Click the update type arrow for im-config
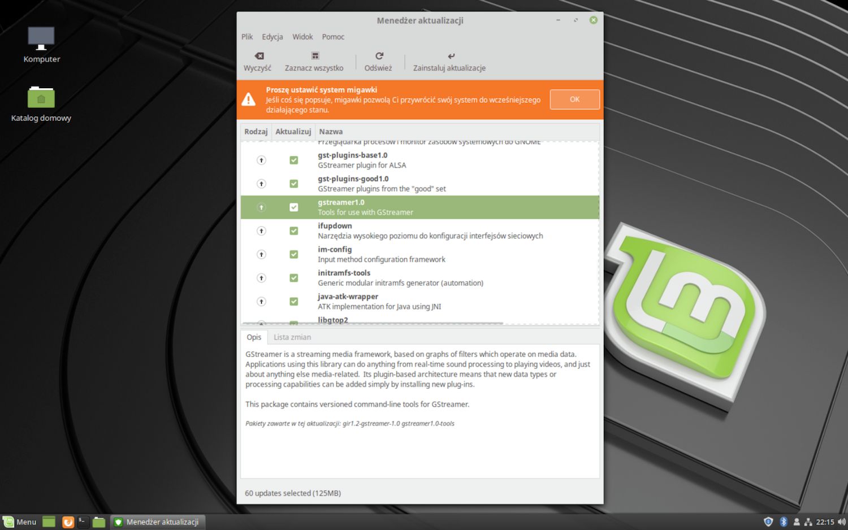This screenshot has height=530, width=848. tap(261, 254)
